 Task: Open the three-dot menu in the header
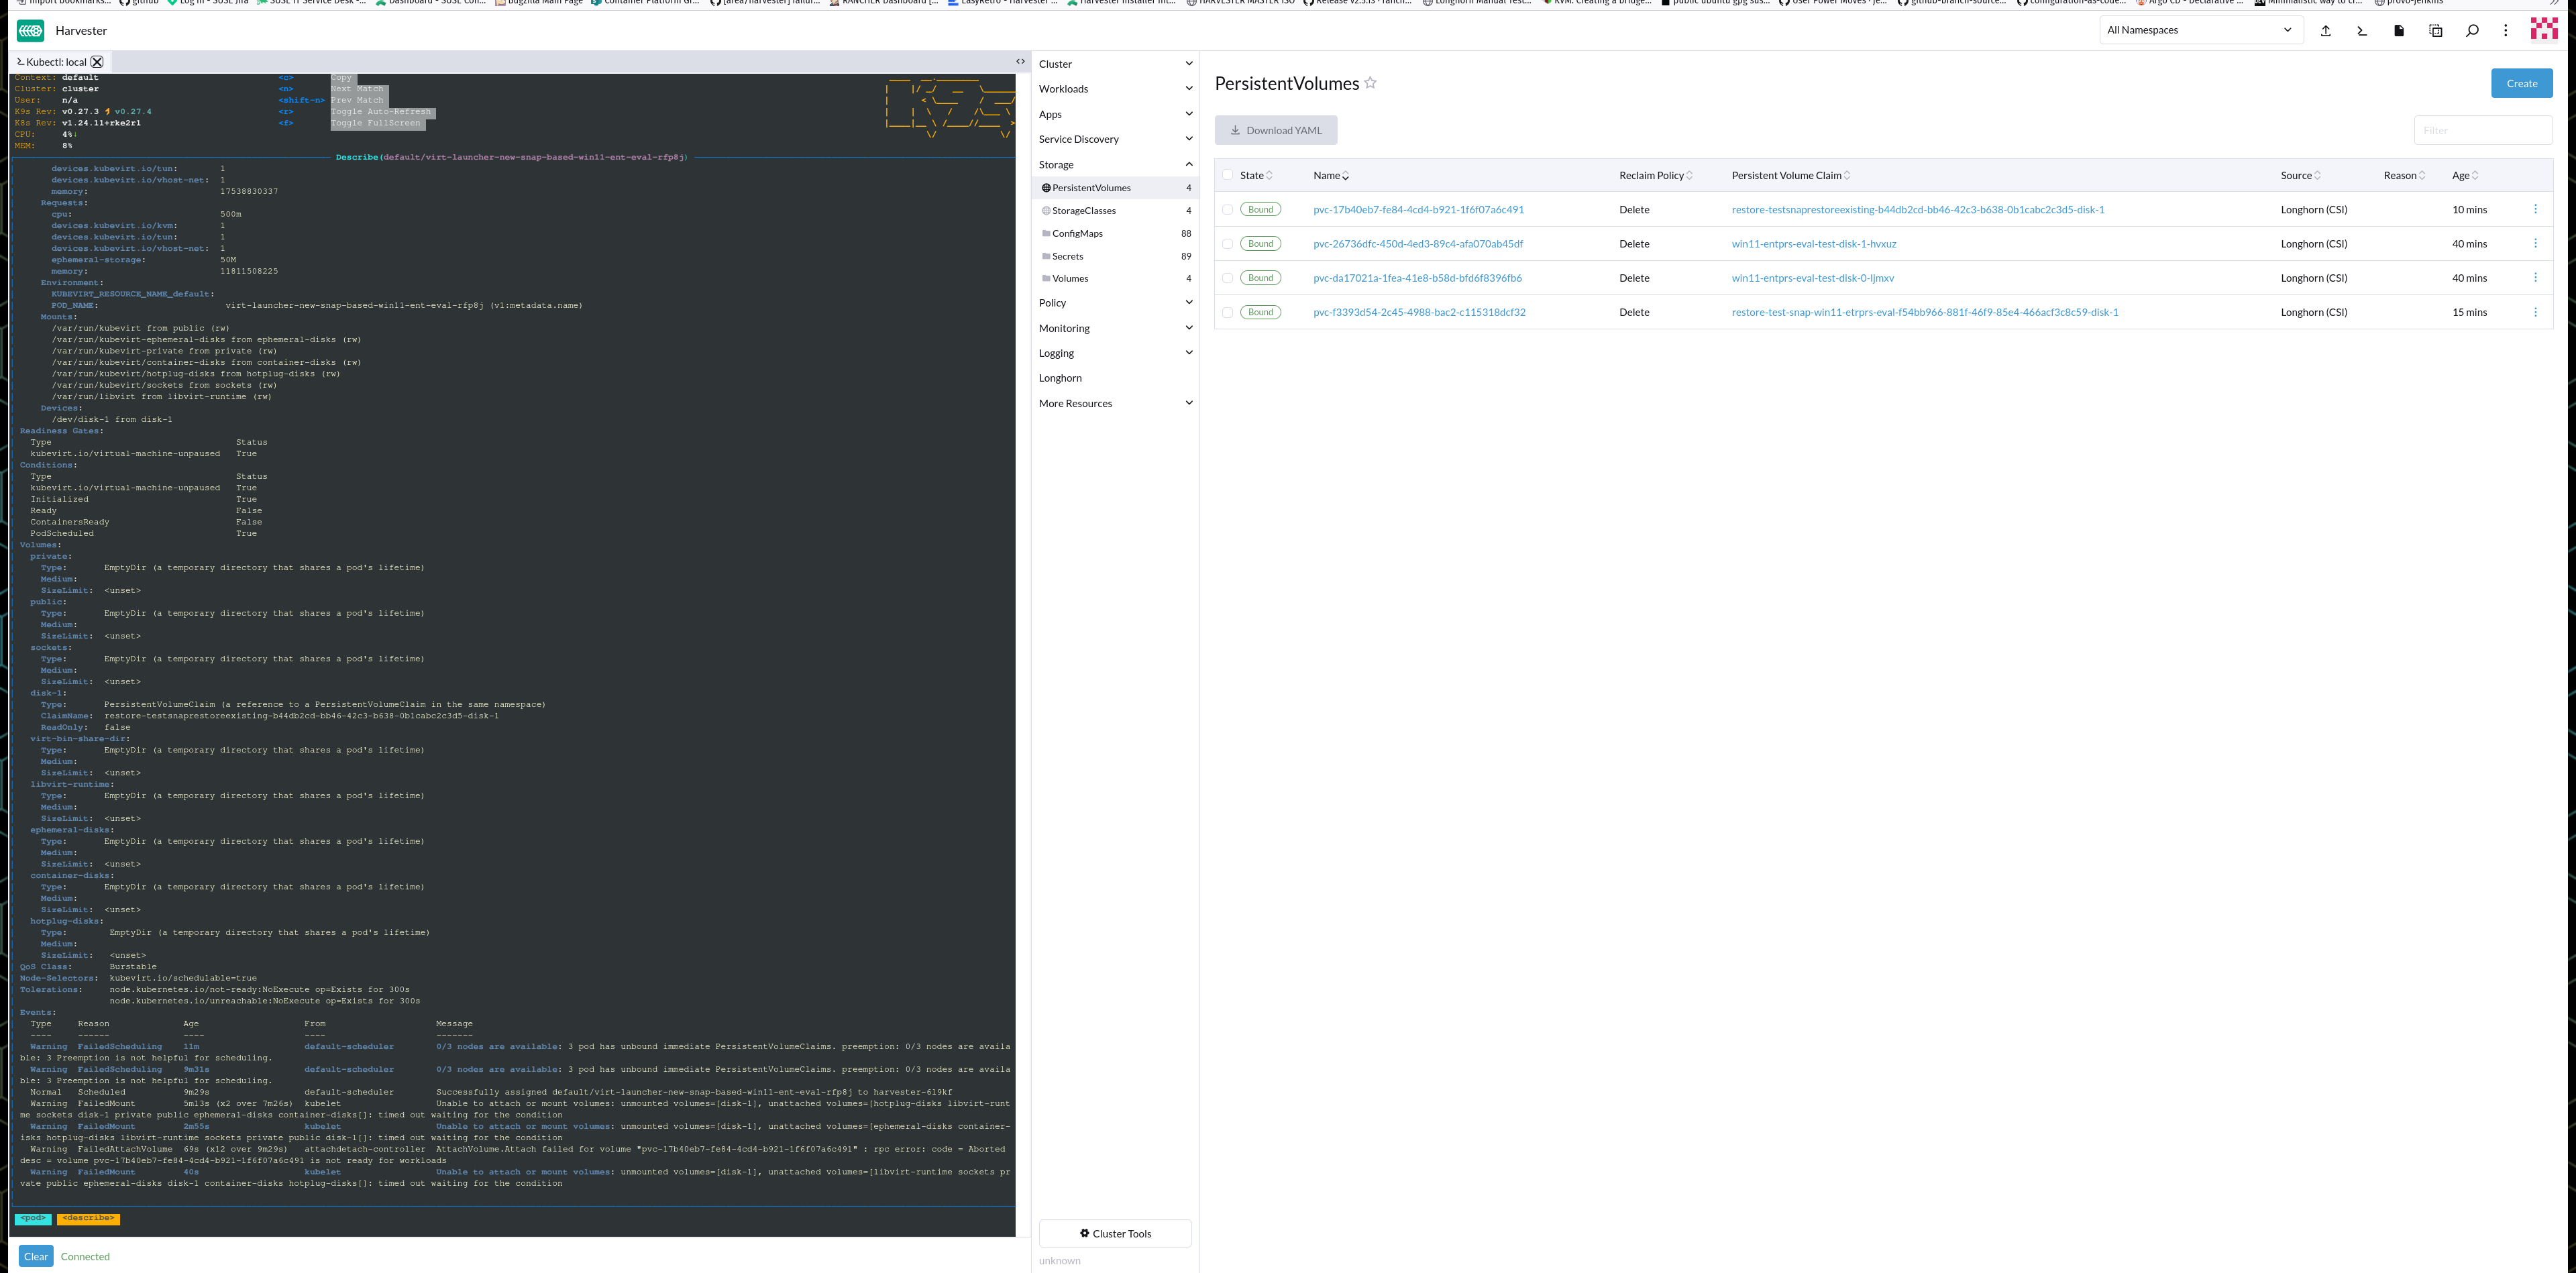point(2505,31)
